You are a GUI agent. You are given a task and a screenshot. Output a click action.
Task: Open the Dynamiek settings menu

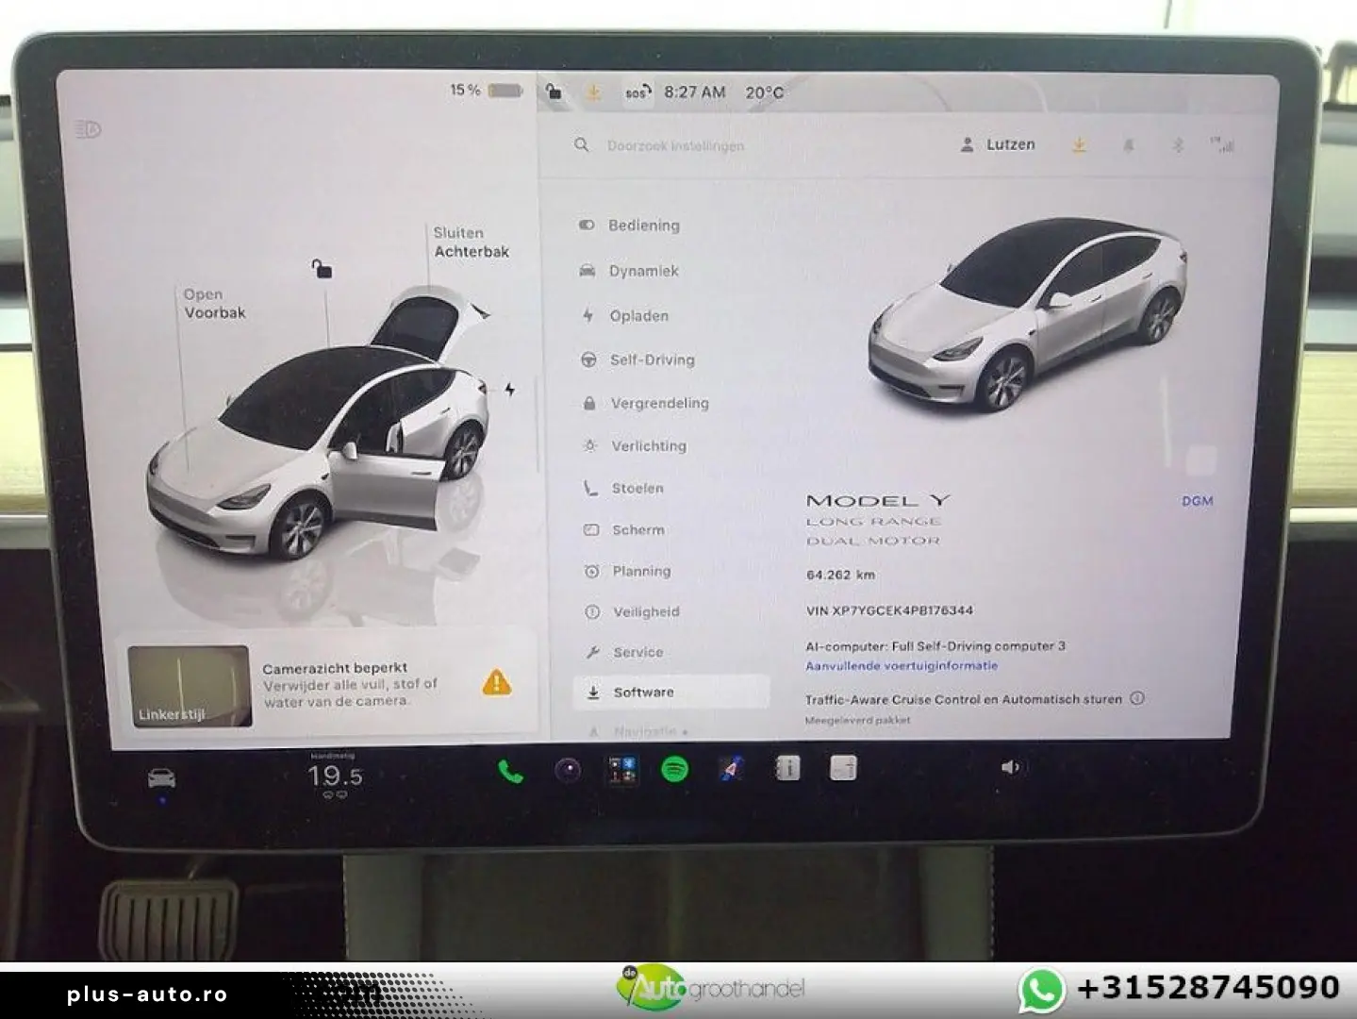[644, 271]
